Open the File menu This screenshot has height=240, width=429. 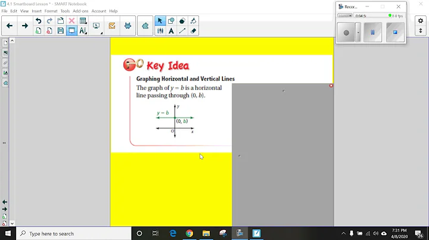(4, 11)
